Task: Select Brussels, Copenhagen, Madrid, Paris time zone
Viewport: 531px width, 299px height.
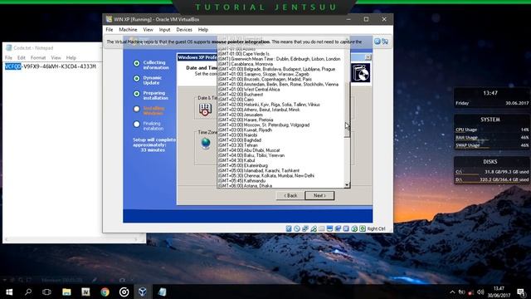Action: click(x=280, y=80)
